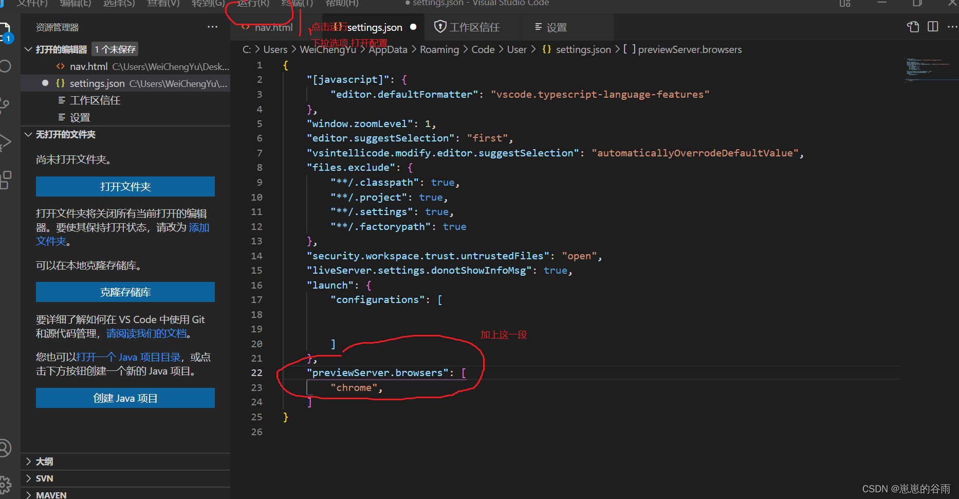Click the JSON braces icon in breadcrumb

point(547,49)
